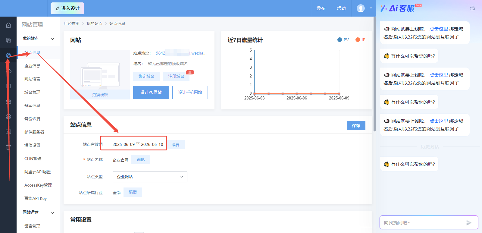This screenshot has height=233, width=482.
Task: Open the 站点类型 dropdown 企业网站
Action: (x=150, y=177)
